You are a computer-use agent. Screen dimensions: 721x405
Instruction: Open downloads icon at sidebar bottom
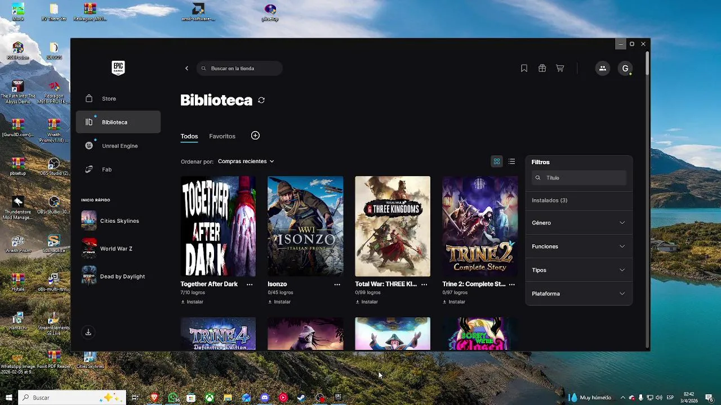[88, 332]
